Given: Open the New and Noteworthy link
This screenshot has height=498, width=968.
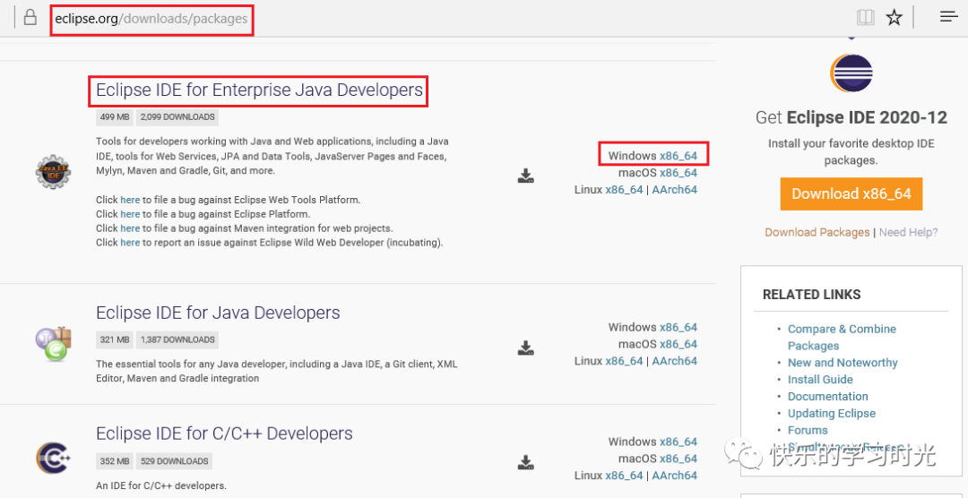Looking at the screenshot, I should click(x=843, y=363).
